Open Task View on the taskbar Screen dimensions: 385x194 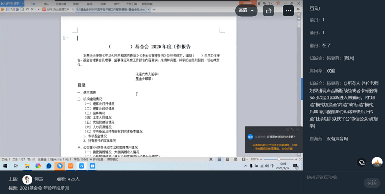[x=16, y=166]
